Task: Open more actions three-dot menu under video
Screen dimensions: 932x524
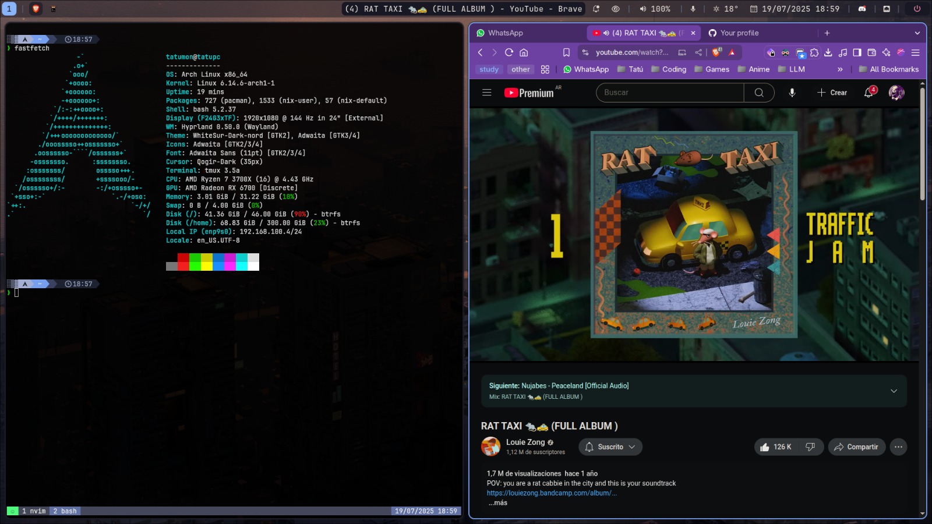Action: tap(899, 447)
